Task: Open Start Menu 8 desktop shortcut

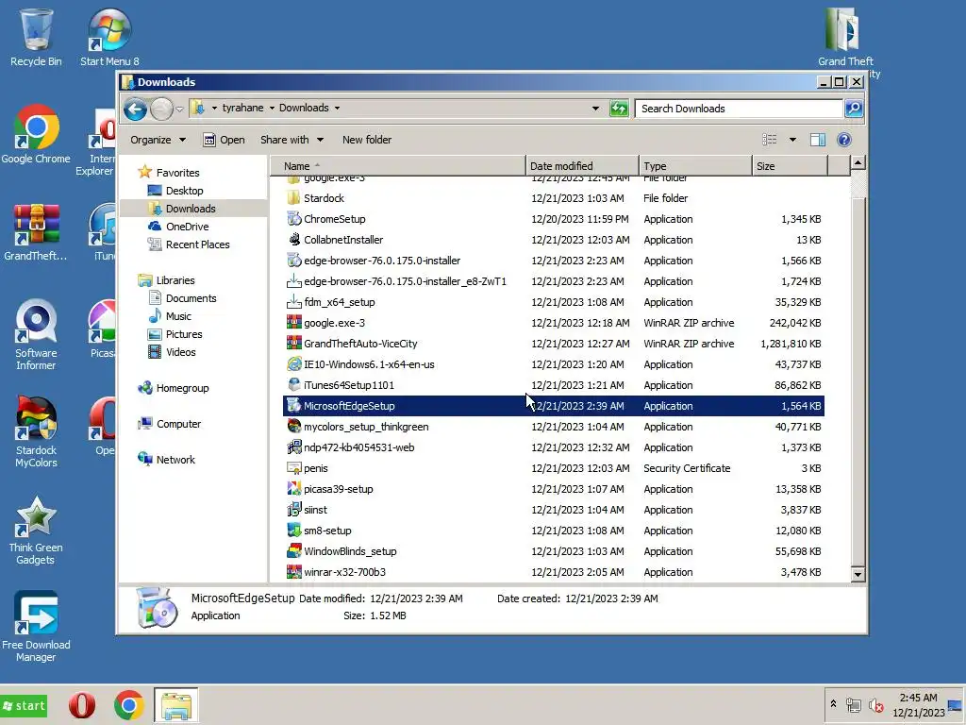Action: pyautogui.click(x=109, y=37)
